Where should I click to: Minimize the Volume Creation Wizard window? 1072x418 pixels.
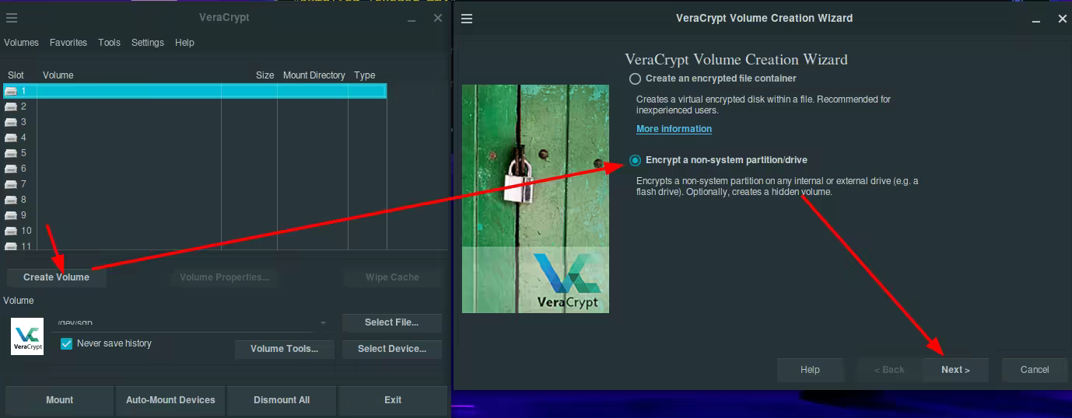1037,19
